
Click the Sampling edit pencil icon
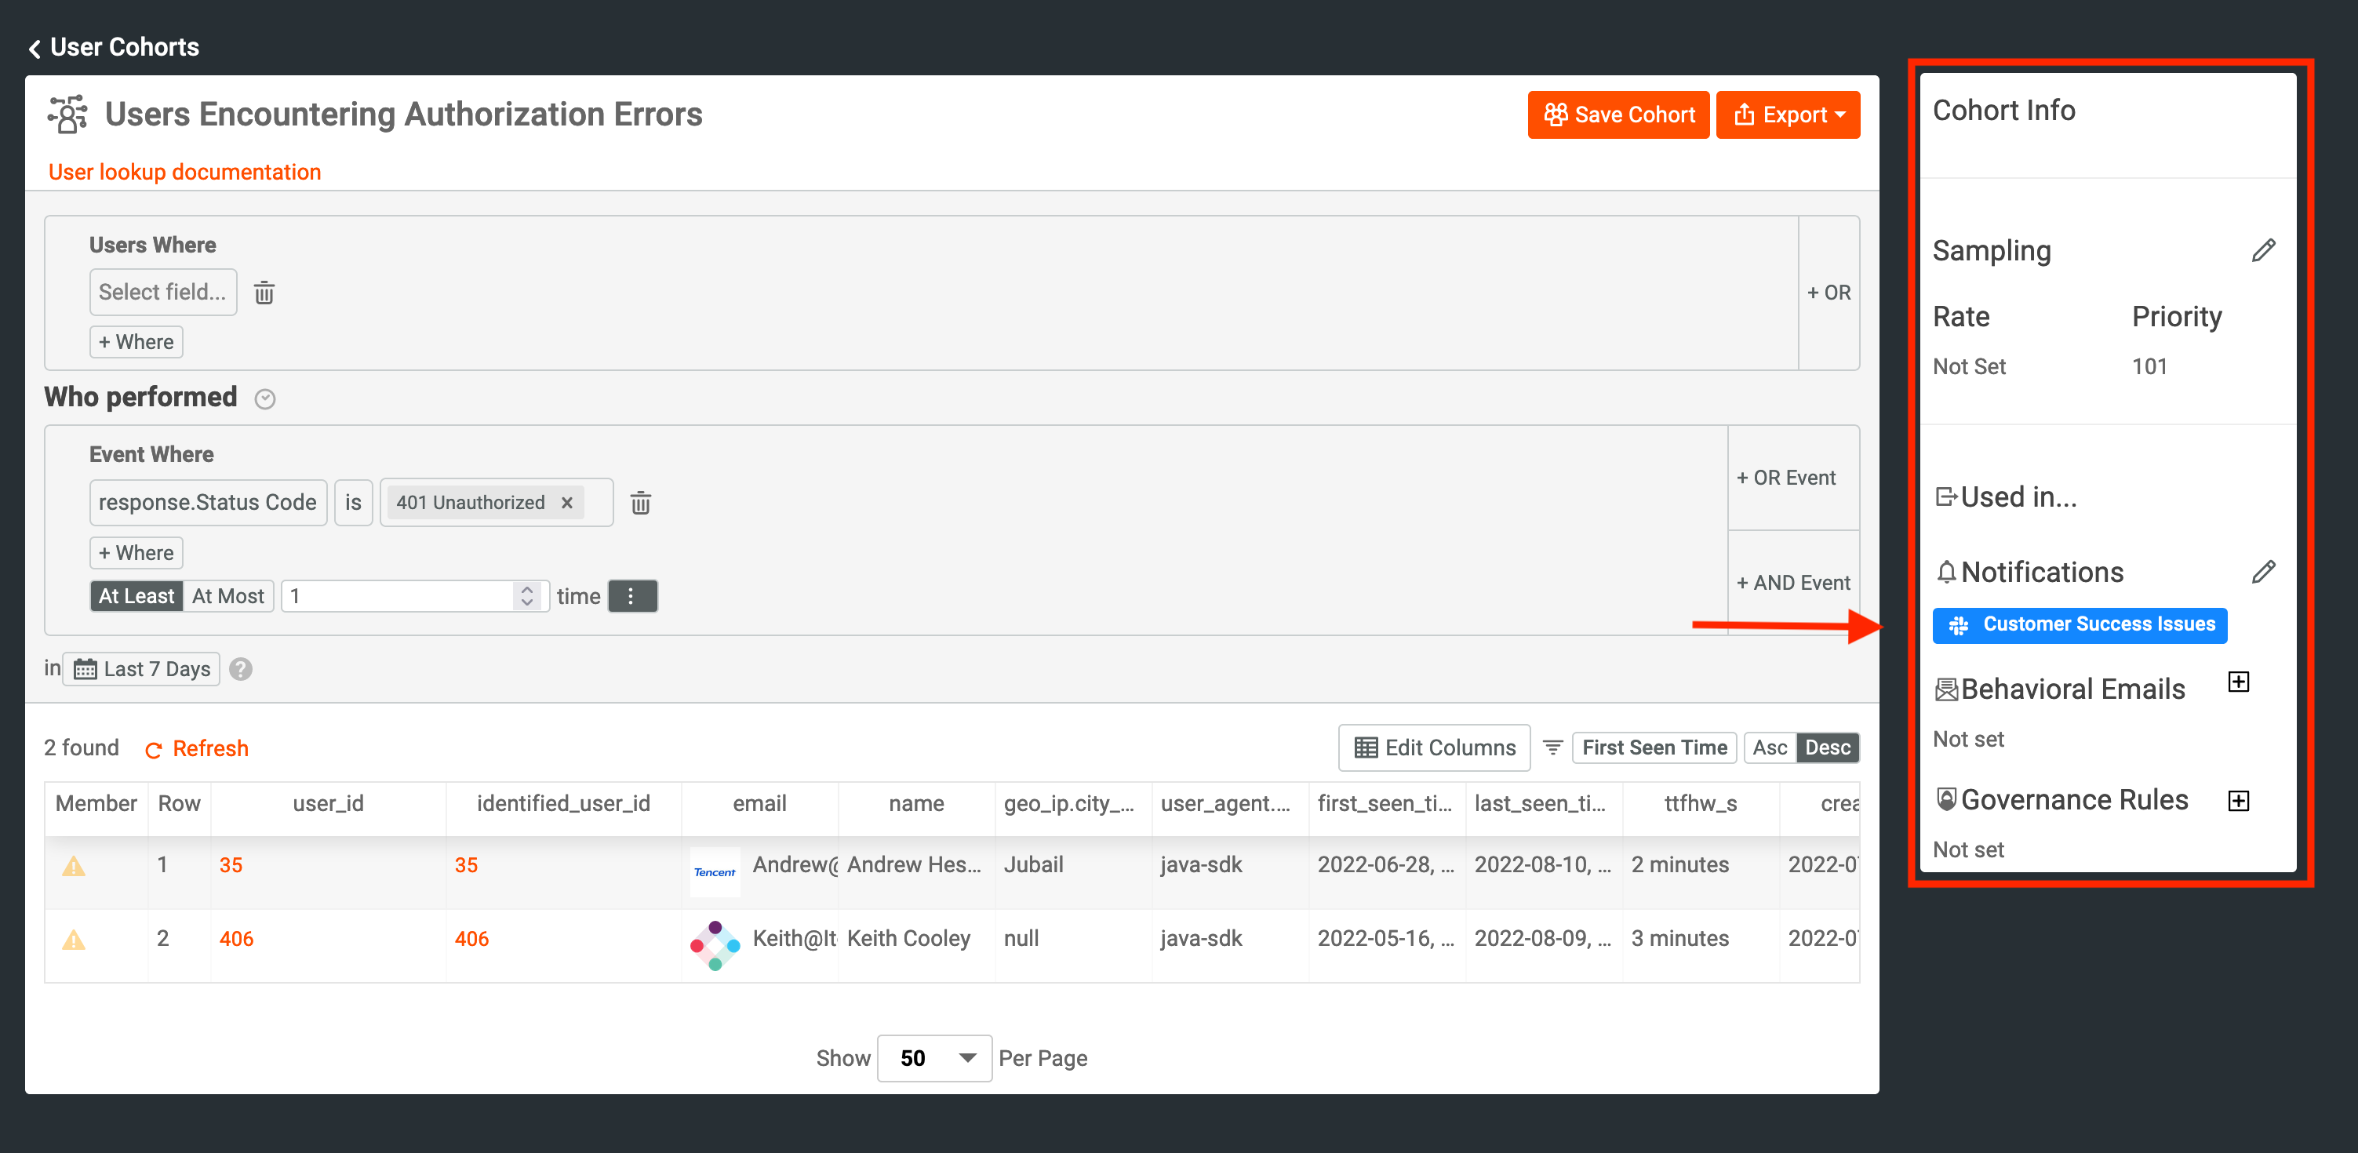tap(2263, 251)
